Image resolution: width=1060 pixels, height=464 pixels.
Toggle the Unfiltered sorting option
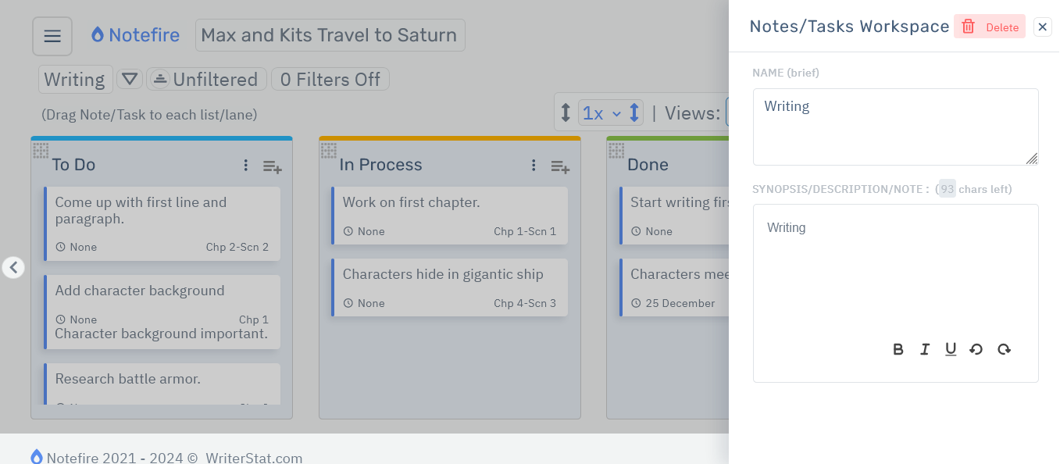pos(206,79)
